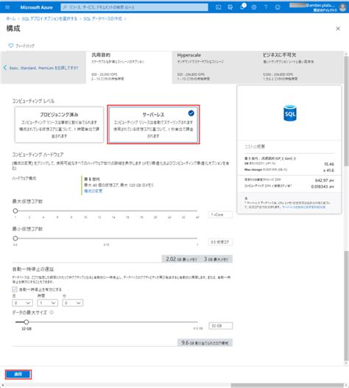Click the blue Apply button
Screen dimensions: 349x388
[18, 374]
